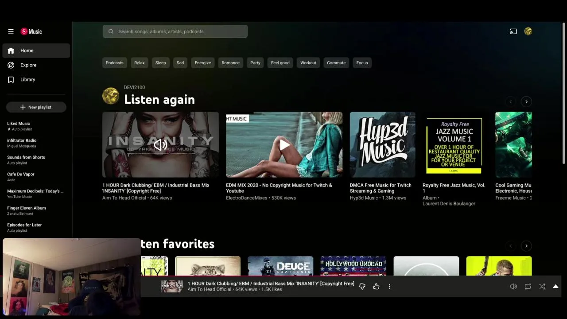Select the Romance mood chip
The height and width of the screenshot is (319, 567).
(231, 63)
